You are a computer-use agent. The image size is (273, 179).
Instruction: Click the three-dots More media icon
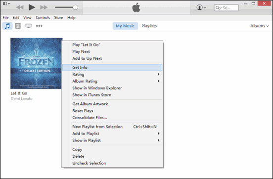39,26
